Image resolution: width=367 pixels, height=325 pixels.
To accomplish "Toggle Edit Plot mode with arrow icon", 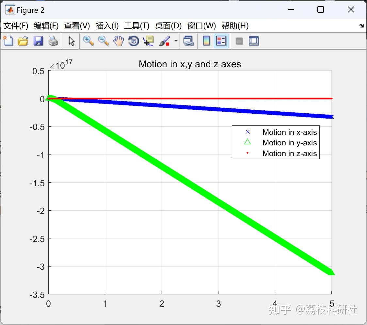I will point(71,41).
